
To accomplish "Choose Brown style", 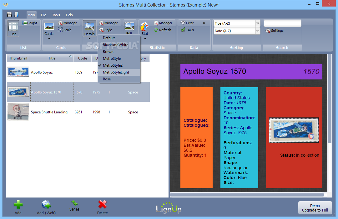I will pyautogui.click(x=119, y=52).
